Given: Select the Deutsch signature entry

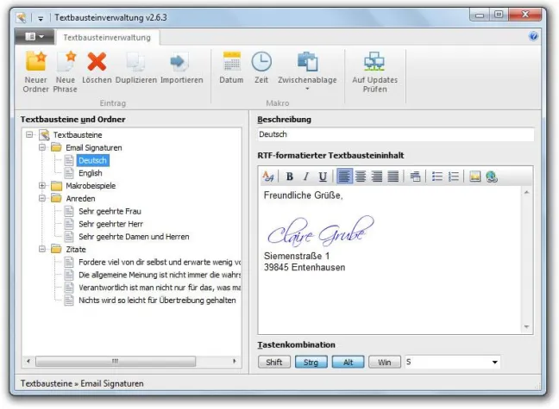Looking at the screenshot, I should click(x=92, y=160).
